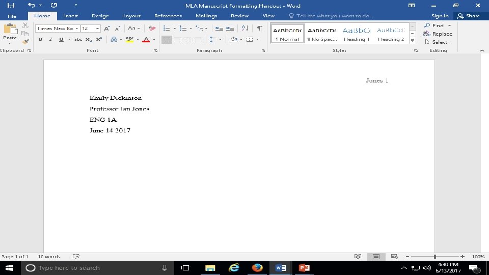Image resolution: width=489 pixels, height=275 pixels.
Task: Select the Format Painter brush
Action: [25, 41]
